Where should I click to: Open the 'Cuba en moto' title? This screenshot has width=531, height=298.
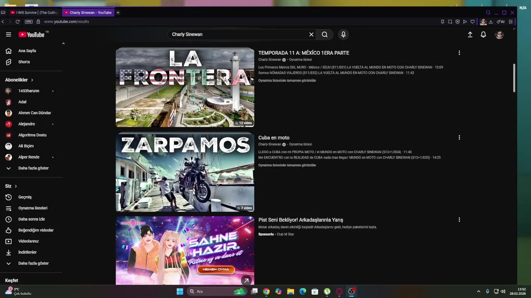point(274,137)
